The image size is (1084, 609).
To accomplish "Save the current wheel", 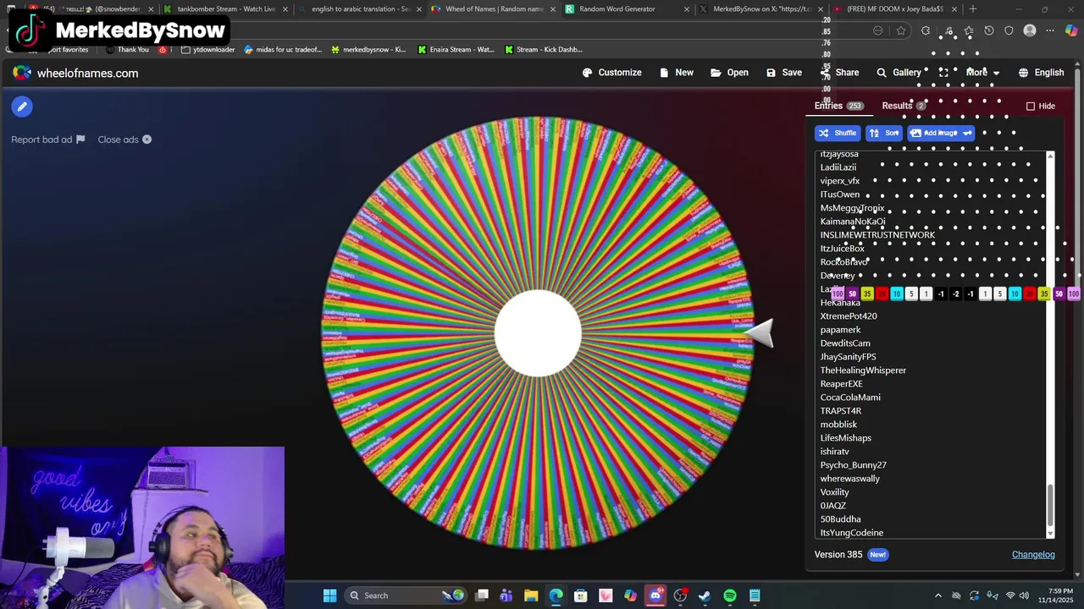I will [783, 73].
